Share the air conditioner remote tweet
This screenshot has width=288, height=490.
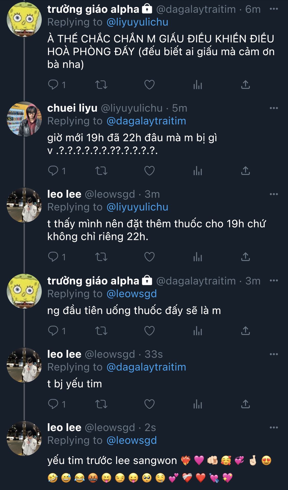[245, 84]
